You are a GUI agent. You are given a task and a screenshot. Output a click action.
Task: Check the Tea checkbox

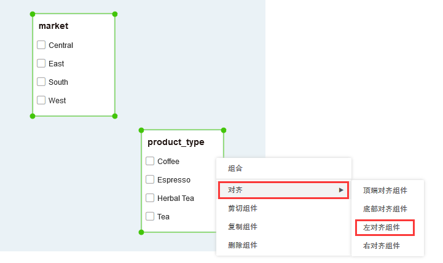point(150,216)
